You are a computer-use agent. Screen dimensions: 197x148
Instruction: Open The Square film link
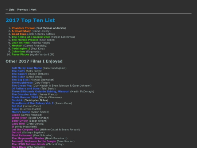(19, 74)
